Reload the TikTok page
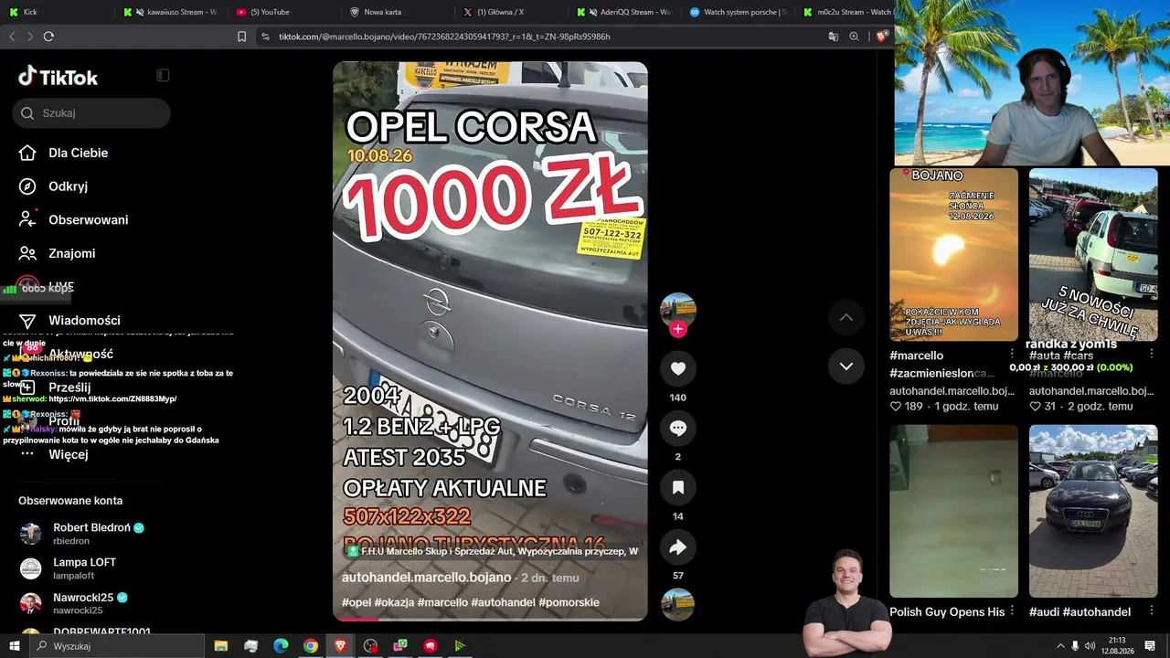The height and width of the screenshot is (658, 1170). pyautogui.click(x=48, y=37)
